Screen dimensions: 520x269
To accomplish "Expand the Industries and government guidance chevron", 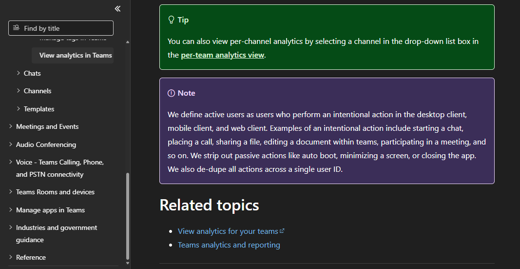I will tap(11, 228).
